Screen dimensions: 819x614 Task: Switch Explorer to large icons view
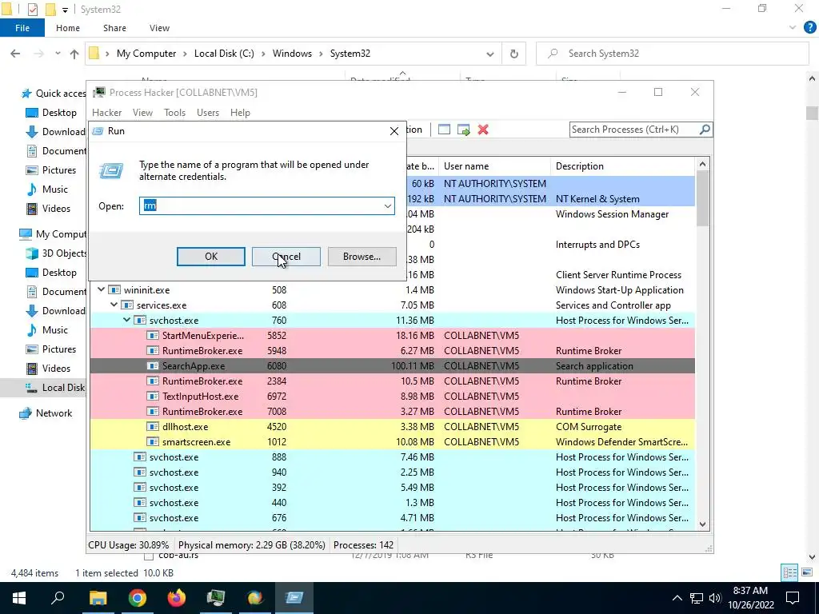pyautogui.click(x=806, y=572)
